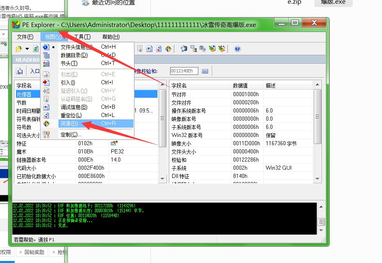The width and height of the screenshot is (382, 263).
Task: Click the calculator icon beside checksum field
Action: coord(205,71)
